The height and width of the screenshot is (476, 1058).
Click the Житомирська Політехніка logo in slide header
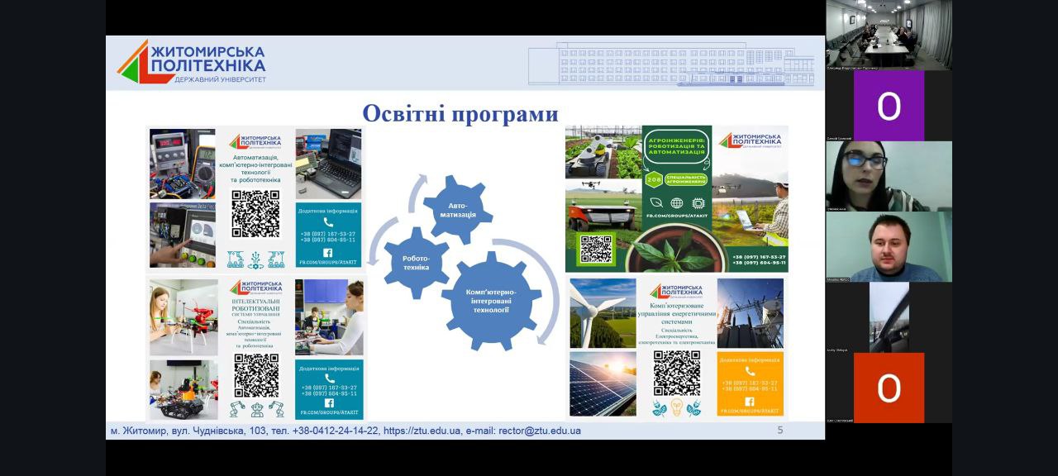(191, 62)
